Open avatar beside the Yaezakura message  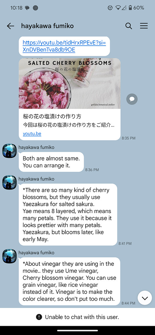[9, 182]
